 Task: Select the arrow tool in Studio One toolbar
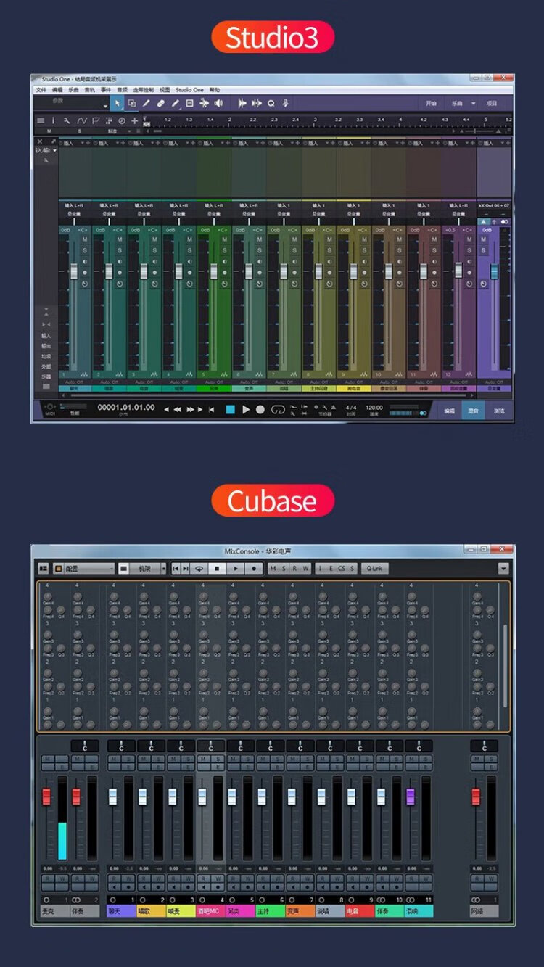point(118,104)
